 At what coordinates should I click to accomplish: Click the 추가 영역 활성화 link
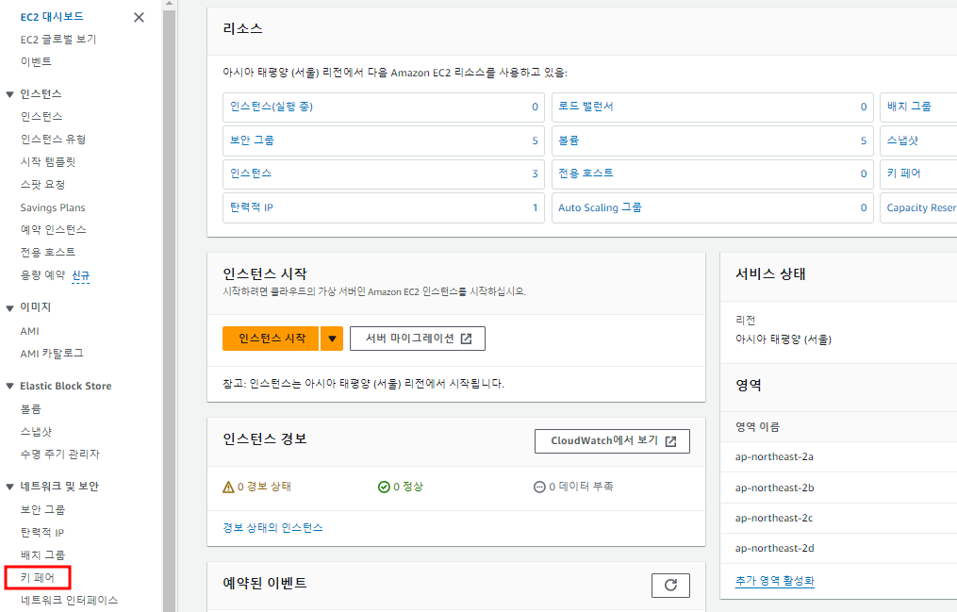coord(774,581)
